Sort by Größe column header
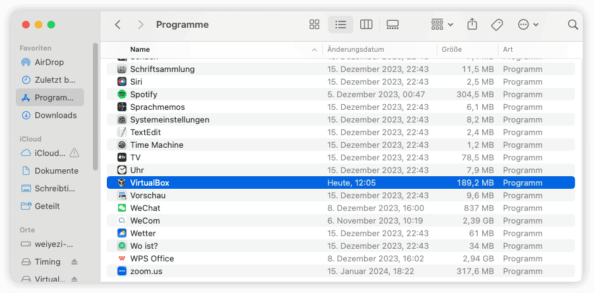This screenshot has height=293, width=594. tap(452, 50)
